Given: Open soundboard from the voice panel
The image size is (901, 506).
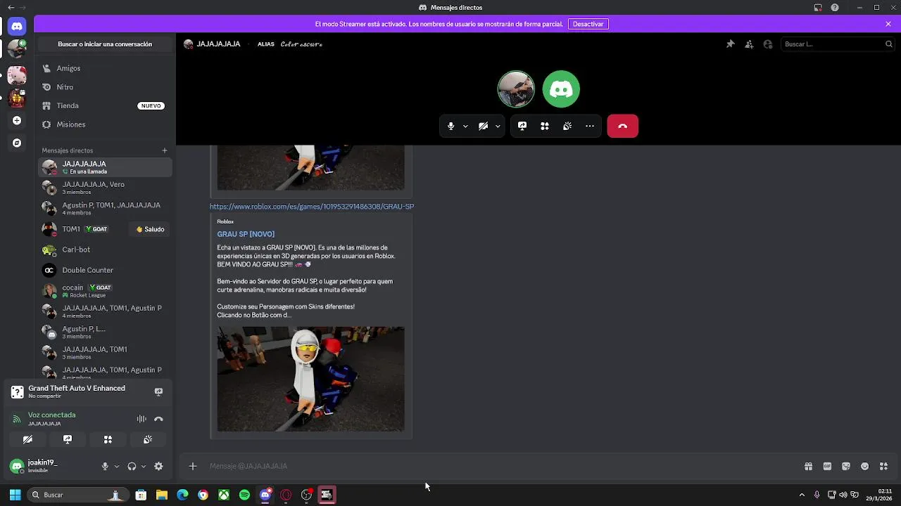Looking at the screenshot, I should (x=148, y=439).
